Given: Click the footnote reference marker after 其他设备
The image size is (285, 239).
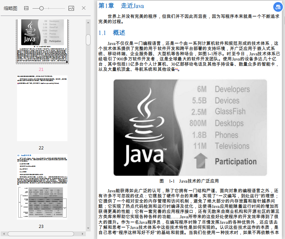Looking at the screenshot, I should pyautogui.click(x=176, y=69).
